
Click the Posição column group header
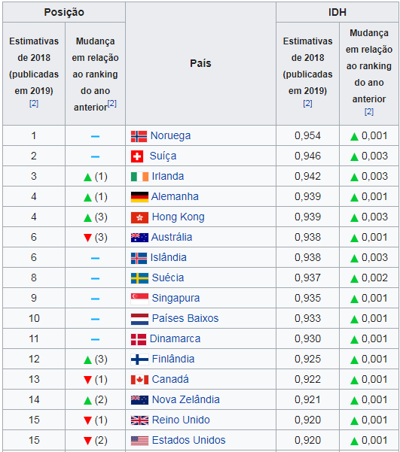click(64, 12)
